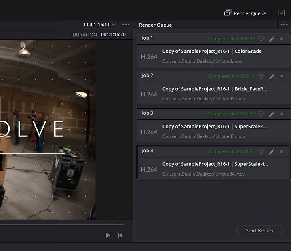This screenshot has height=251, width=291.
Task: Click the Completed in 00:00:33 status
Action: click(x=231, y=39)
